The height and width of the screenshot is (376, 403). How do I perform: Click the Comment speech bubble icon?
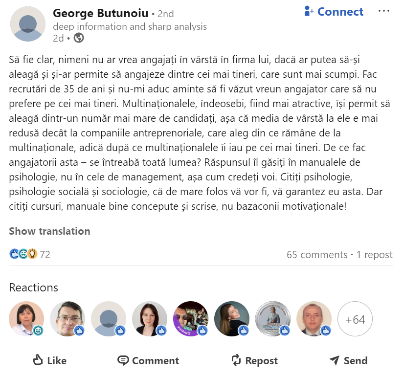click(123, 360)
